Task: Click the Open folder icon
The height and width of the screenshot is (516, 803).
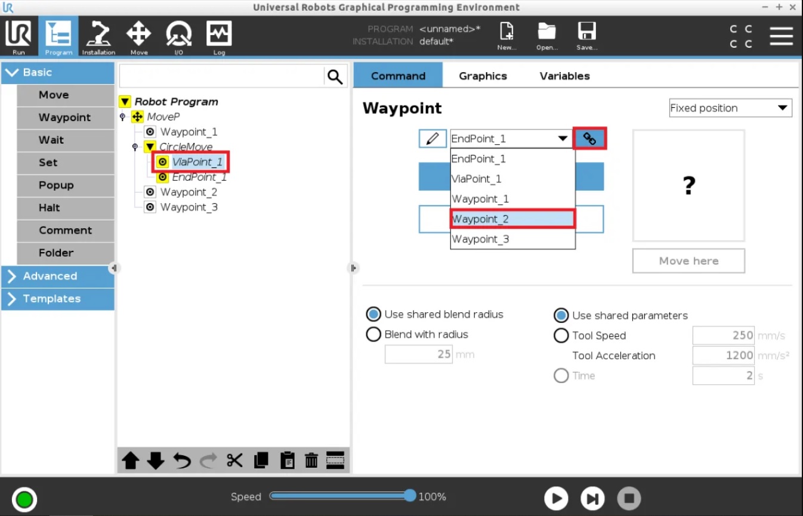Action: tap(546, 37)
